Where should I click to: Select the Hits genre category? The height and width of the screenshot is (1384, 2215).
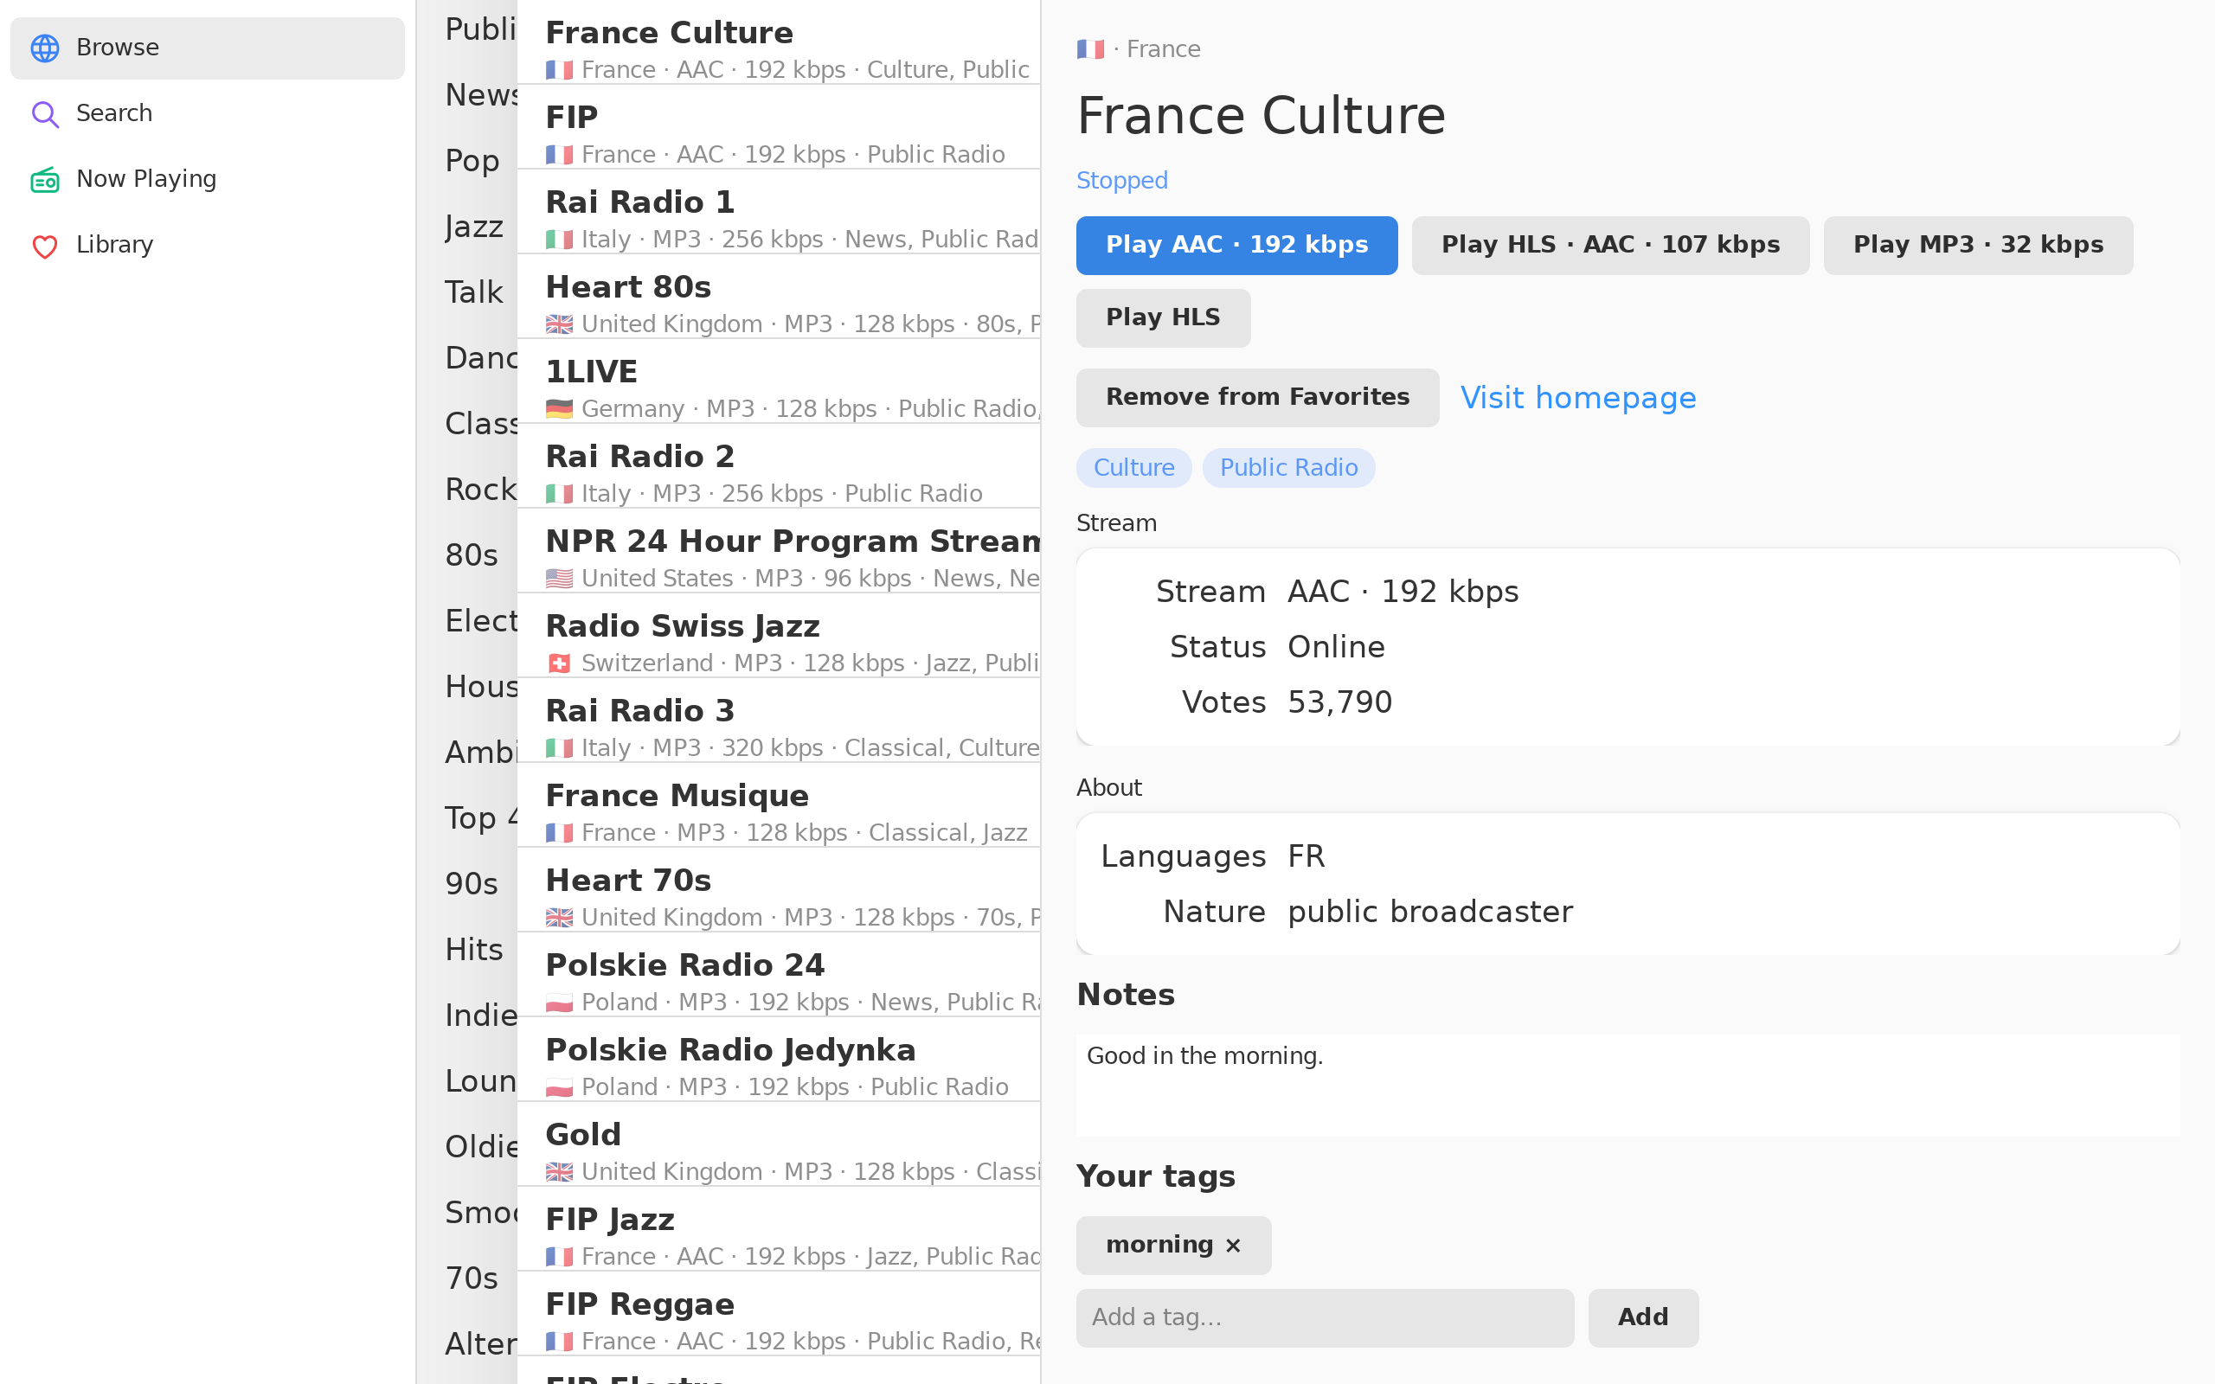pos(474,949)
